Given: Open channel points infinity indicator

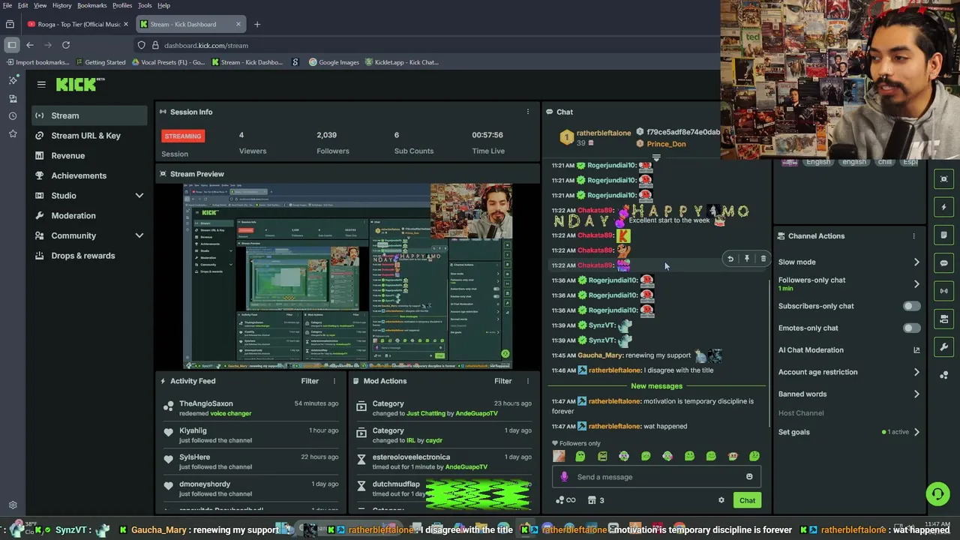Looking at the screenshot, I should [565, 500].
